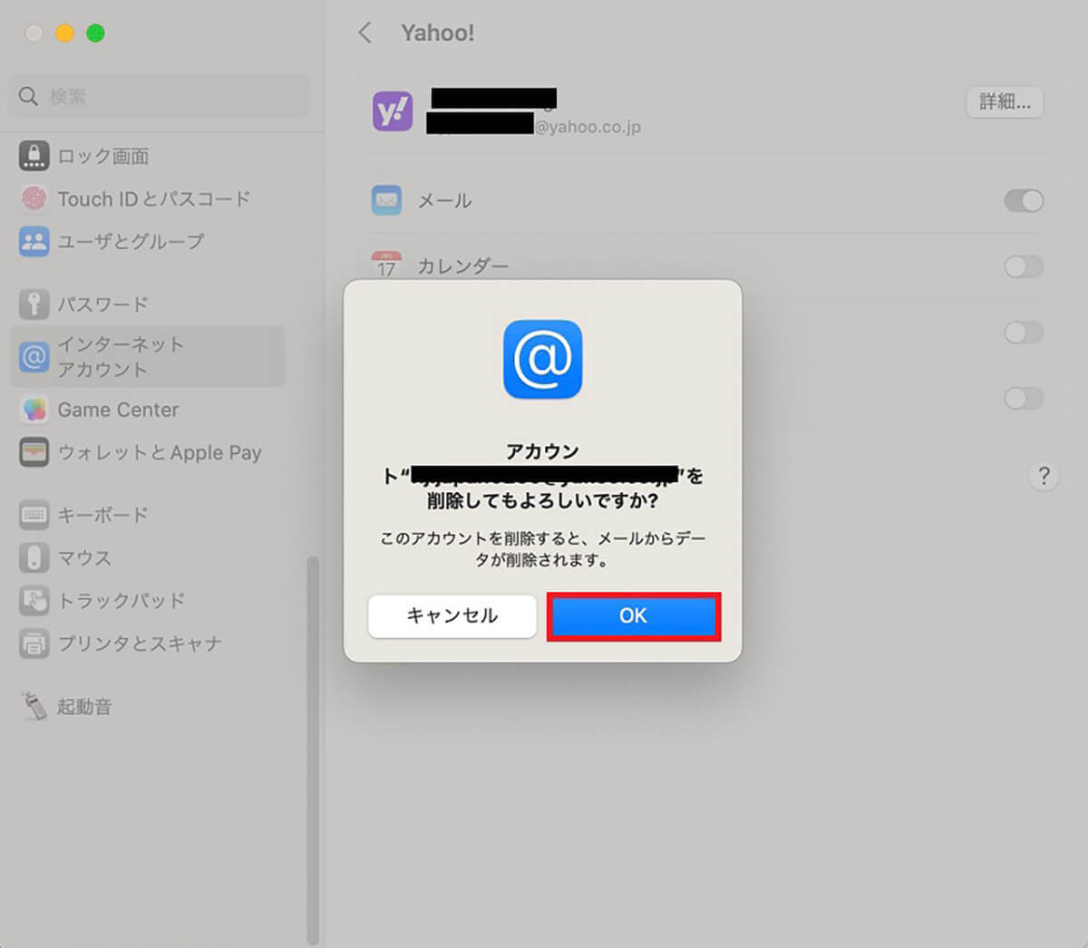Click the large @ icon in dialog
The width and height of the screenshot is (1088, 948).
543,359
